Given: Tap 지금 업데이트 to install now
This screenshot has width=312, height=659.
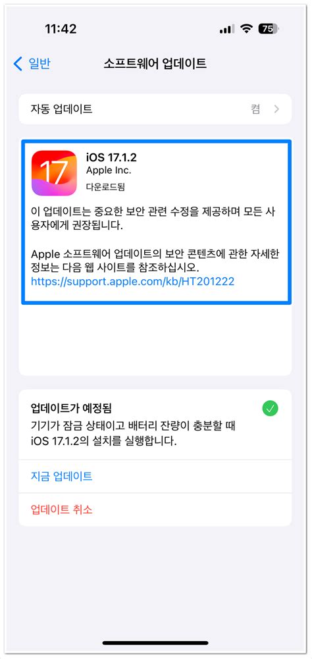Looking at the screenshot, I should (62, 476).
